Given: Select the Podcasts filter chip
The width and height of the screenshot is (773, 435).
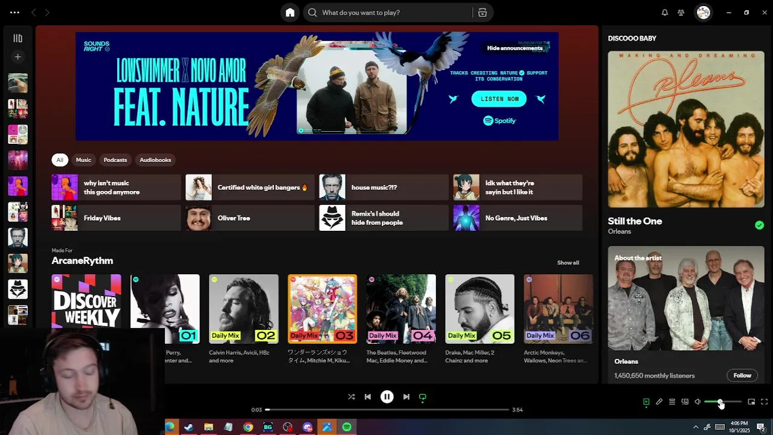Looking at the screenshot, I should tap(115, 160).
